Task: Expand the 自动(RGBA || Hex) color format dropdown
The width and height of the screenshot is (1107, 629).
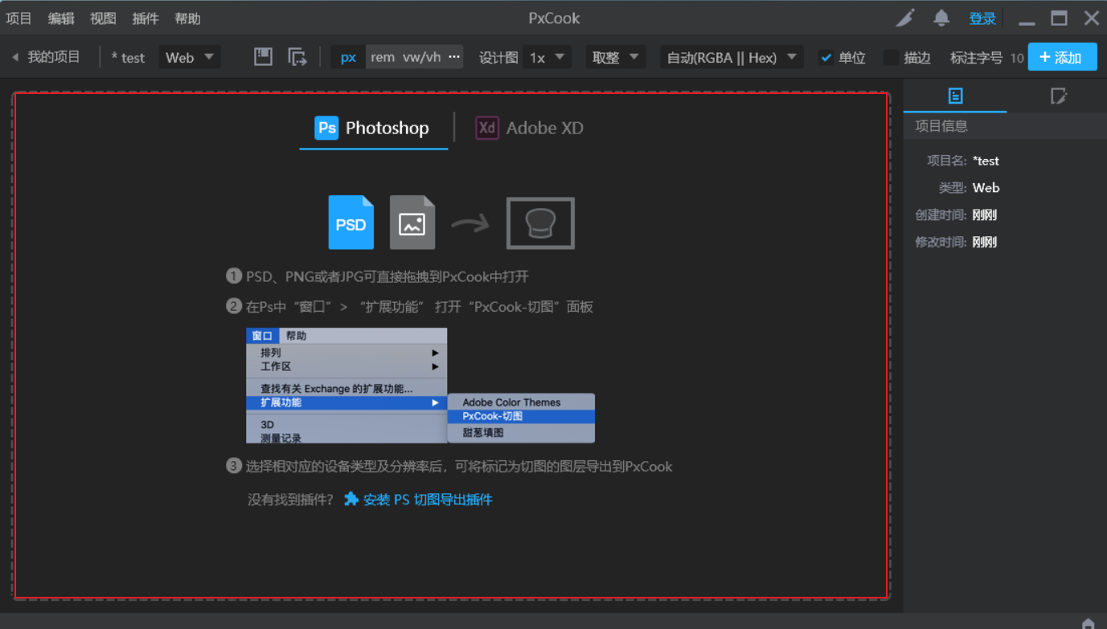Action: 732,57
